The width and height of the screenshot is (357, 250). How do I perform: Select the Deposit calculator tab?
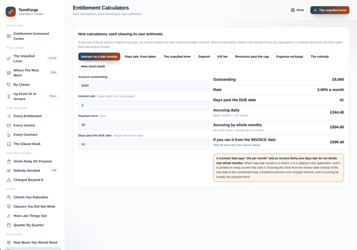click(x=204, y=56)
